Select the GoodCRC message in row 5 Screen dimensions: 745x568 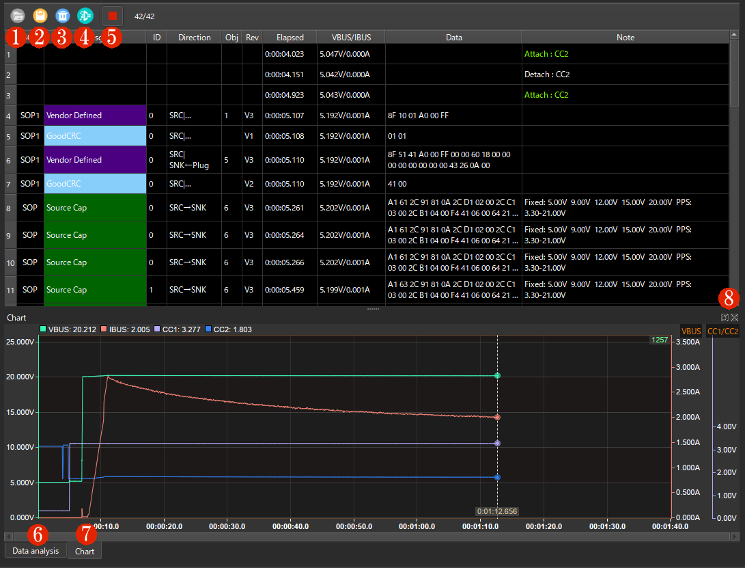(95, 135)
